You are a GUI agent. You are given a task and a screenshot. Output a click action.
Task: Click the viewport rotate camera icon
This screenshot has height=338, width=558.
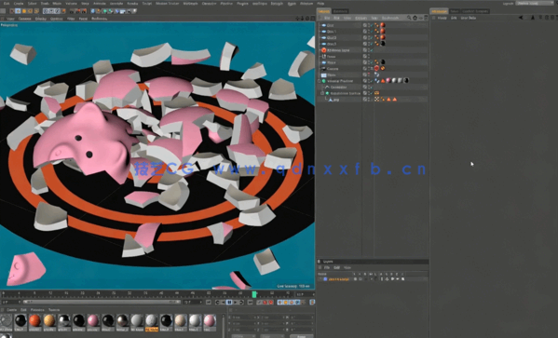(307, 18)
